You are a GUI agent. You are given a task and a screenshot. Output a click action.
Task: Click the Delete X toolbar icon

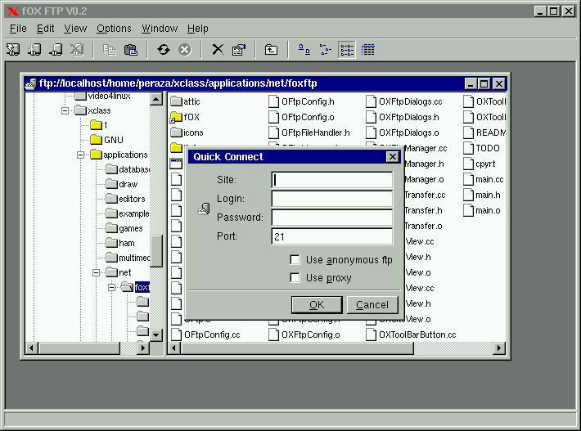(218, 50)
